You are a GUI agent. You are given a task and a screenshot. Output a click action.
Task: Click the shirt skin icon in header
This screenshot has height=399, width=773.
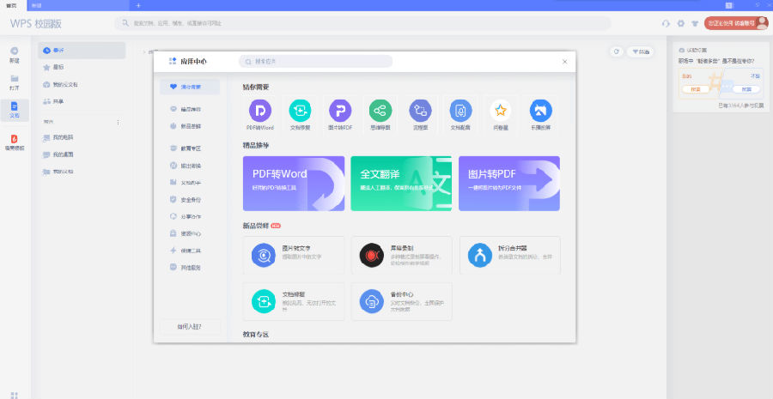point(695,23)
